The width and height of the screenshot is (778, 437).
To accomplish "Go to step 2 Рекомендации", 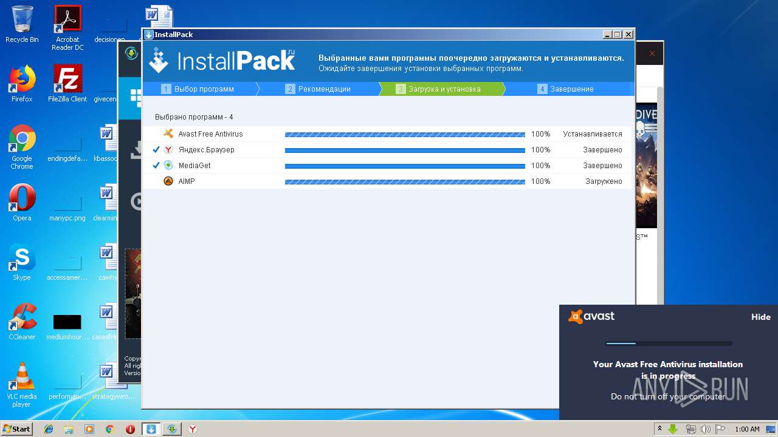I will click(x=318, y=89).
